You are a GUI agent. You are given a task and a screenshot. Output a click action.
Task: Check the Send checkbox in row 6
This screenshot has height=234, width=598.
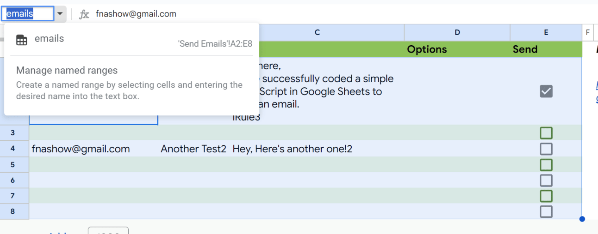coord(546,180)
